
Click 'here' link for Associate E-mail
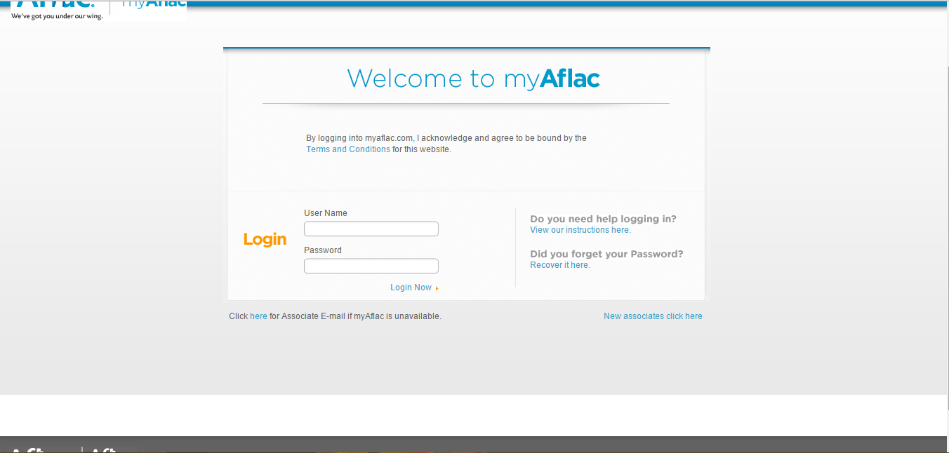(258, 316)
